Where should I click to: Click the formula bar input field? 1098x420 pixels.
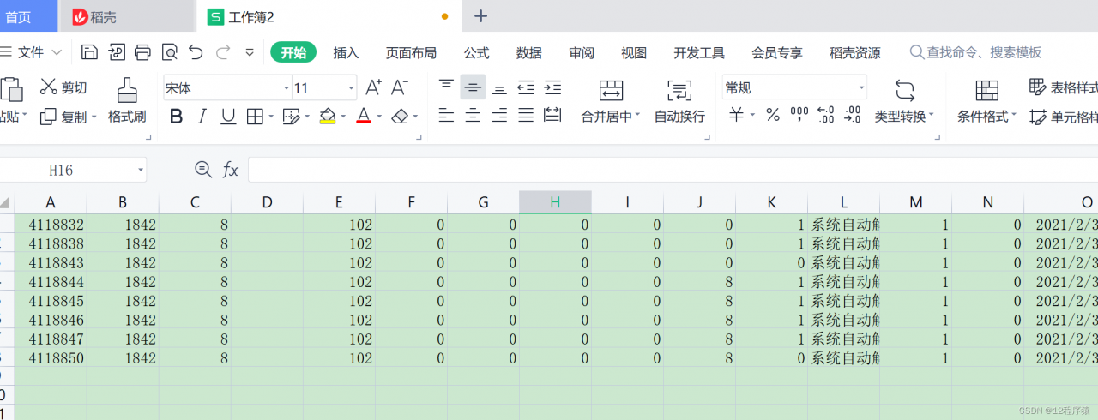click(673, 170)
